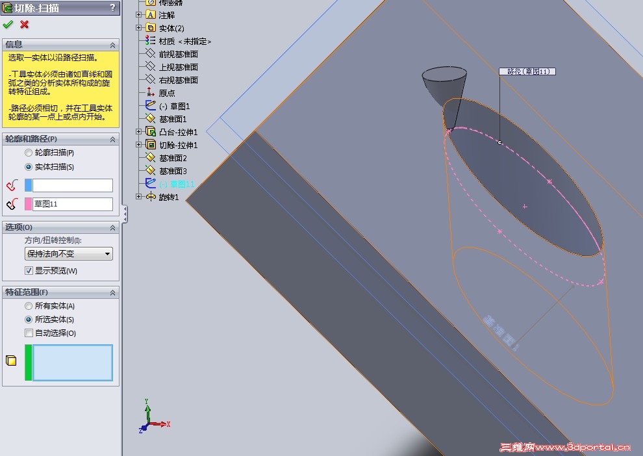Click the 前视基准面 plane icon

151,54
